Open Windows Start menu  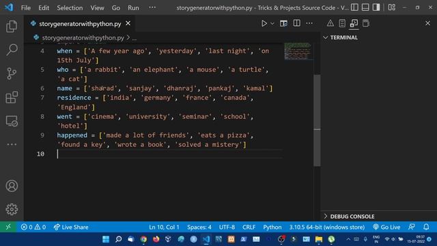click(x=106, y=239)
